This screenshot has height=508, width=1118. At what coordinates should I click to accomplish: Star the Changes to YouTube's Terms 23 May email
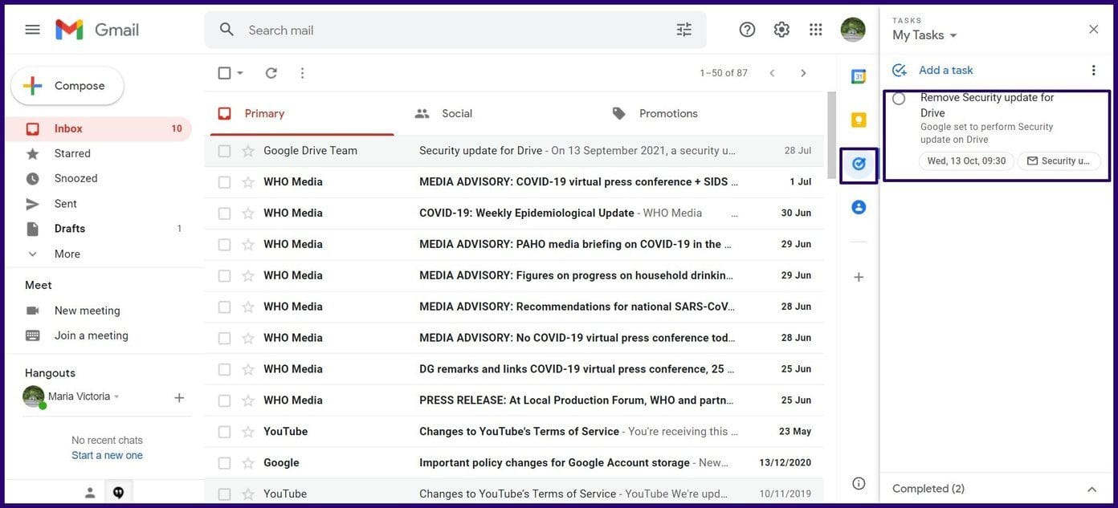point(248,432)
